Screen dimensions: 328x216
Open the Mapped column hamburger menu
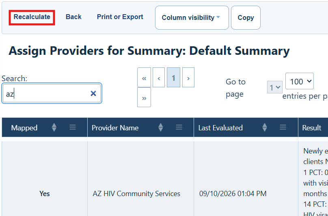coord(73,127)
